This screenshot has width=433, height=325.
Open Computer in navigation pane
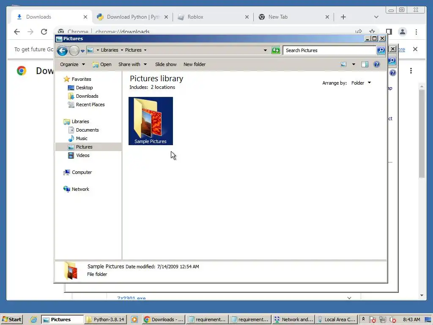pos(82,173)
